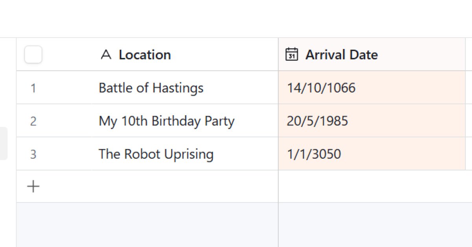Click the plus icon to add a row
Viewport: 472px width, 247px height.
click(x=33, y=187)
